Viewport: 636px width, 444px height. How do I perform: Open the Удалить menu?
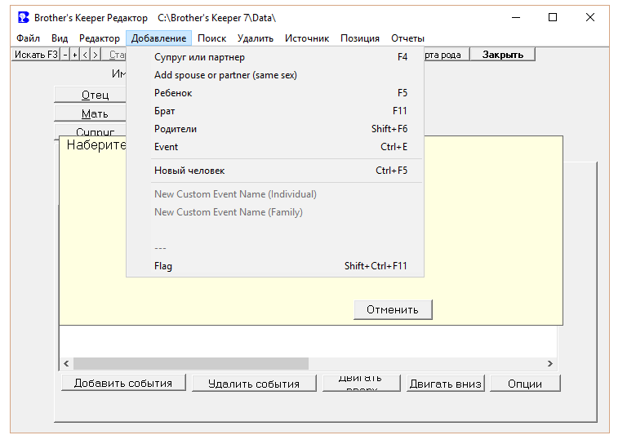click(x=255, y=38)
